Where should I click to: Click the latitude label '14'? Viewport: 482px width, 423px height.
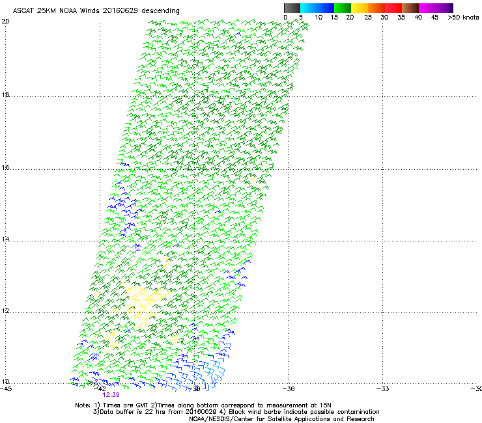(5, 239)
